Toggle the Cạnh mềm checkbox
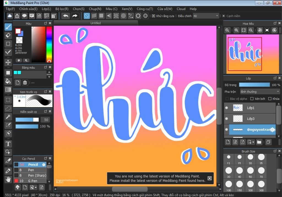This screenshot has height=197, width=282. [x=224, y=16]
